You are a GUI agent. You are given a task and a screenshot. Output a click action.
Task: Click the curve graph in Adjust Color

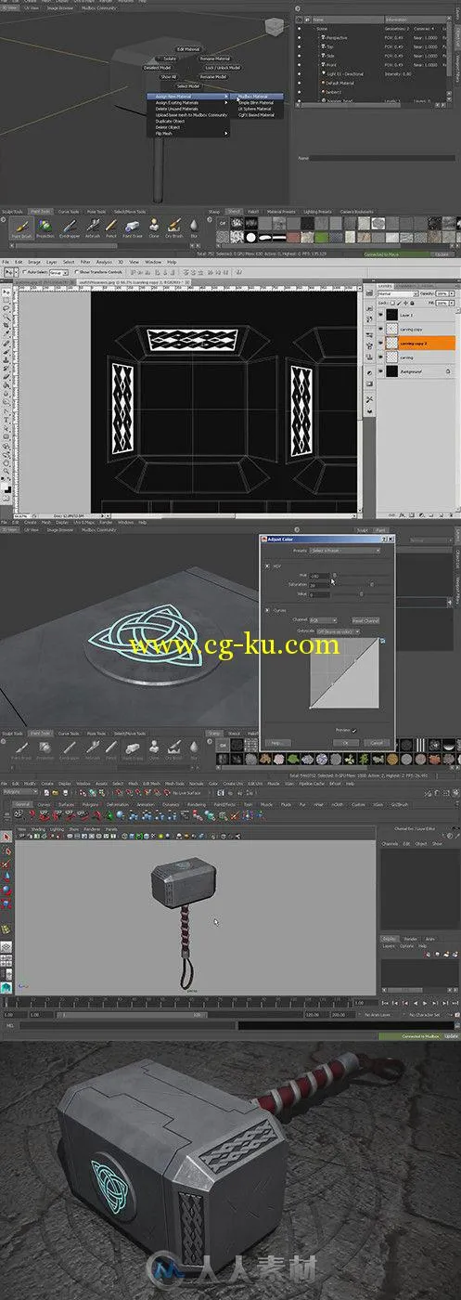[x=344, y=673]
